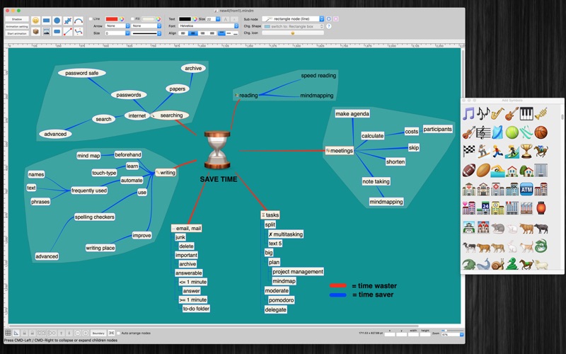Select the checkered flag symbol
Image resolution: width=566 pixels, height=354 pixels.
[469, 151]
